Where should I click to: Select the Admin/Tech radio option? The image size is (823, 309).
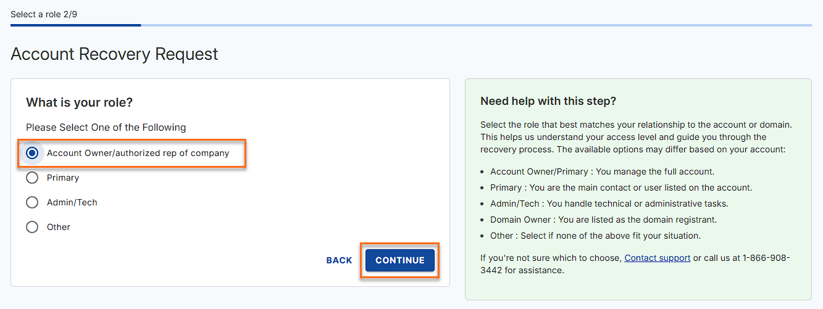tap(32, 202)
